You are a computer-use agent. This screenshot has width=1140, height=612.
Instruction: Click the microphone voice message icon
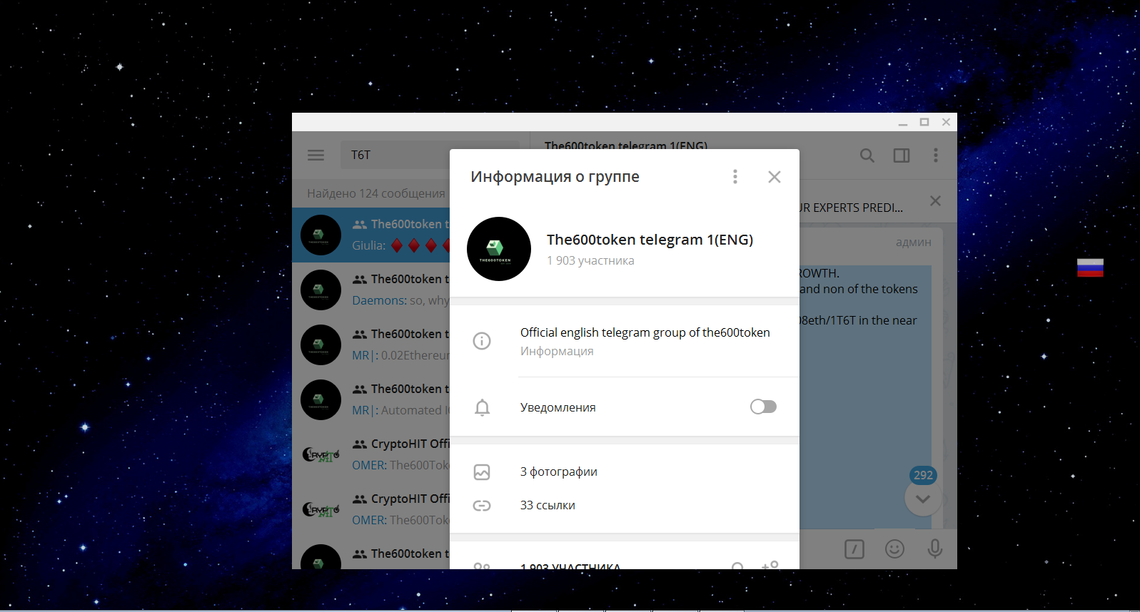(x=935, y=549)
